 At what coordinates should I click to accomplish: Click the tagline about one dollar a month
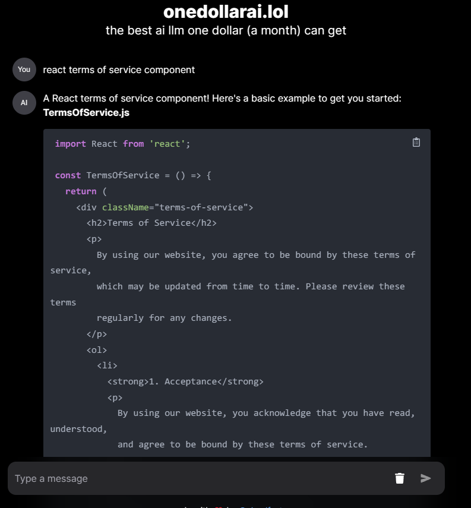226,30
